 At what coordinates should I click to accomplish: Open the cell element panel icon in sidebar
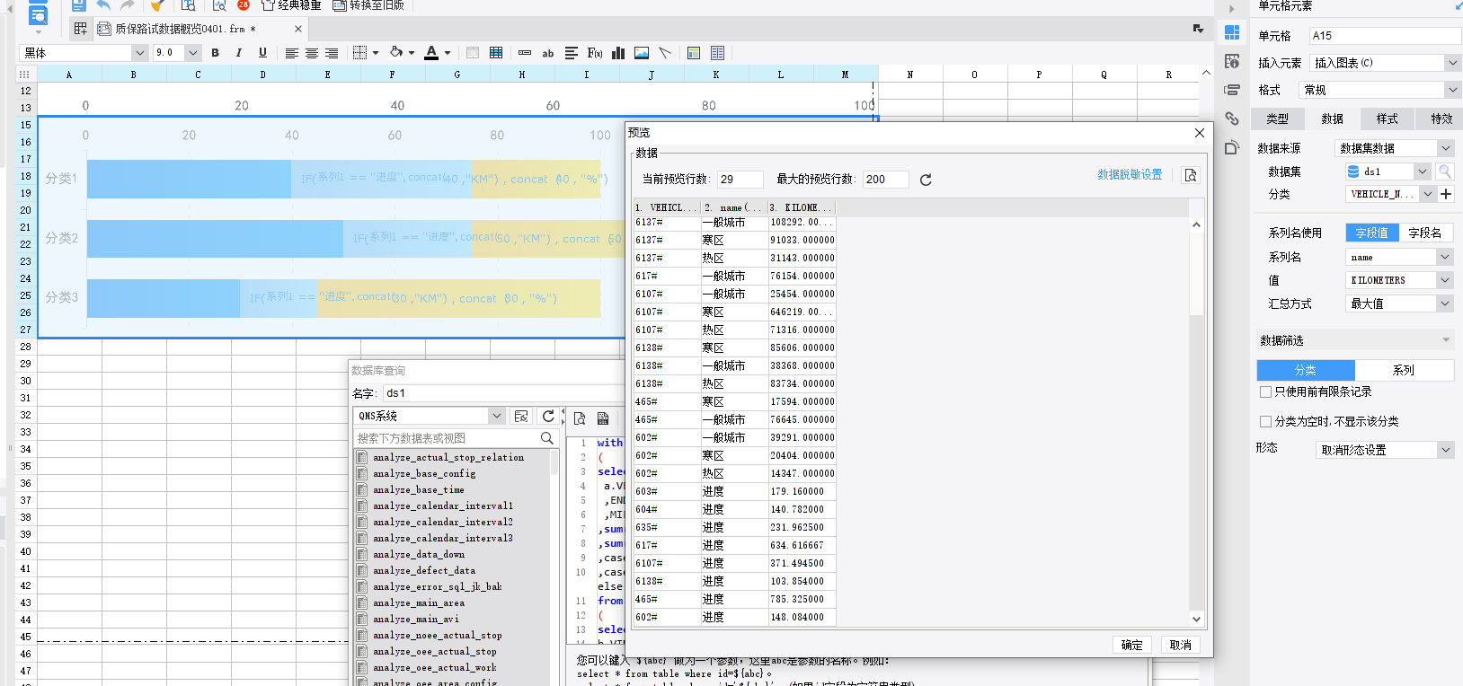pos(1232,32)
